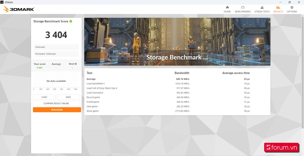Switch to the BENCHMARKS tab label
Viewport: 304px width, 156px height.
point(243,12)
